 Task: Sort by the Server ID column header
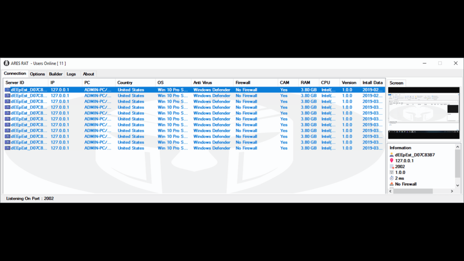tap(26, 82)
